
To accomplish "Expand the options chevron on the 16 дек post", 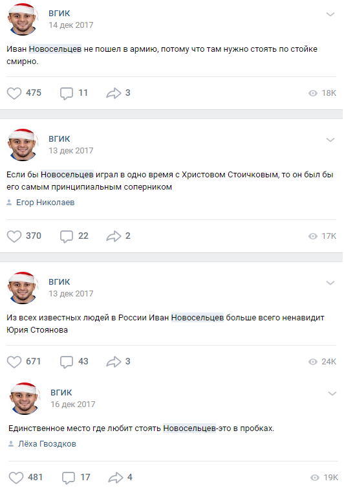I will (x=332, y=394).
